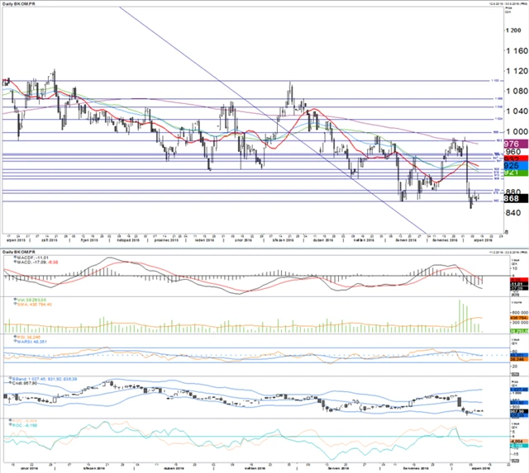Click the 1 040 price axis label

coord(517,111)
